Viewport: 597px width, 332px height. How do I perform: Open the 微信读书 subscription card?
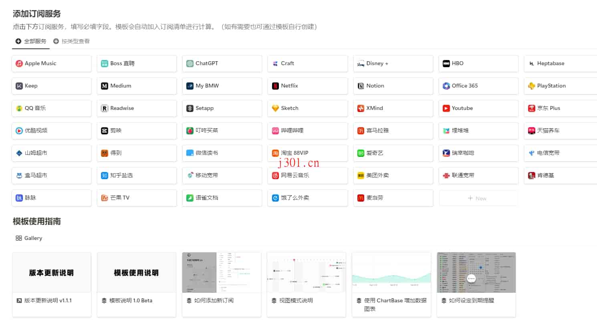pyautogui.click(x=222, y=153)
